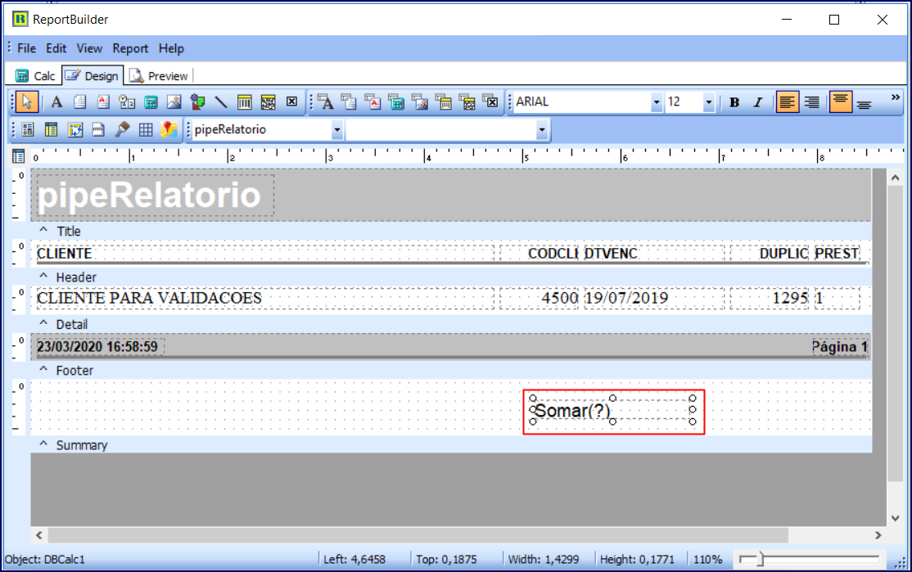The width and height of the screenshot is (912, 572).
Task: Collapse the Title band
Action: pos(43,230)
